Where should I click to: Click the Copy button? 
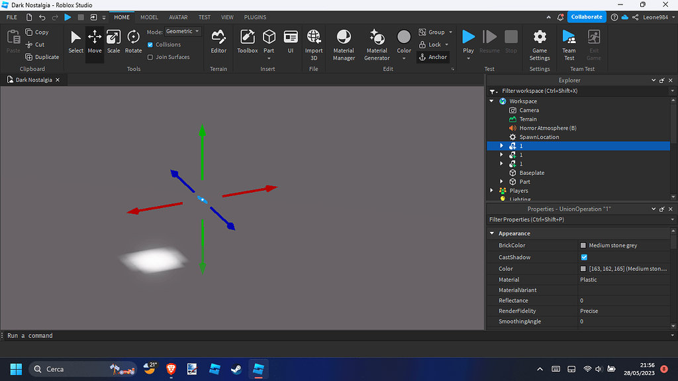(x=37, y=32)
